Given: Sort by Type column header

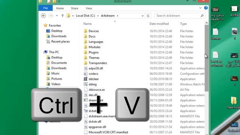Looking at the screenshot, I should click(183, 24).
